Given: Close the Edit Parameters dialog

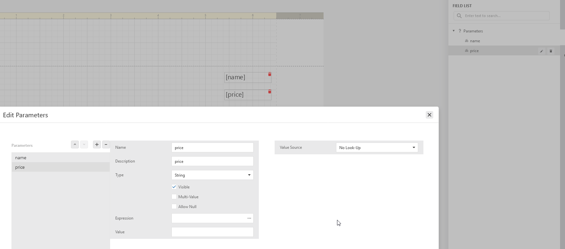Looking at the screenshot, I should point(429,115).
